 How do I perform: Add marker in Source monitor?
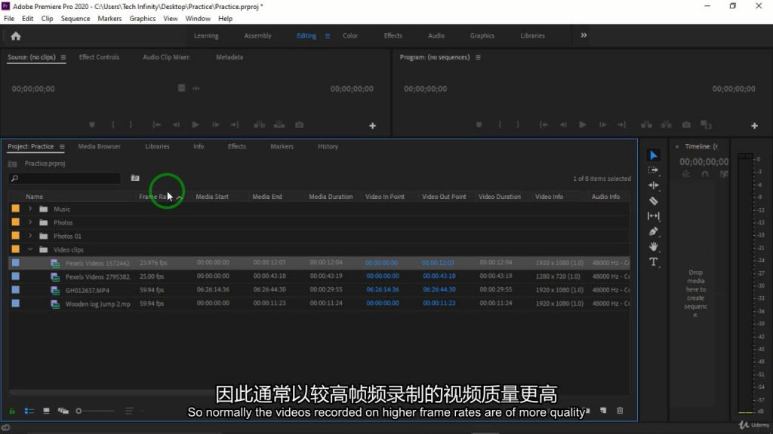click(91, 125)
